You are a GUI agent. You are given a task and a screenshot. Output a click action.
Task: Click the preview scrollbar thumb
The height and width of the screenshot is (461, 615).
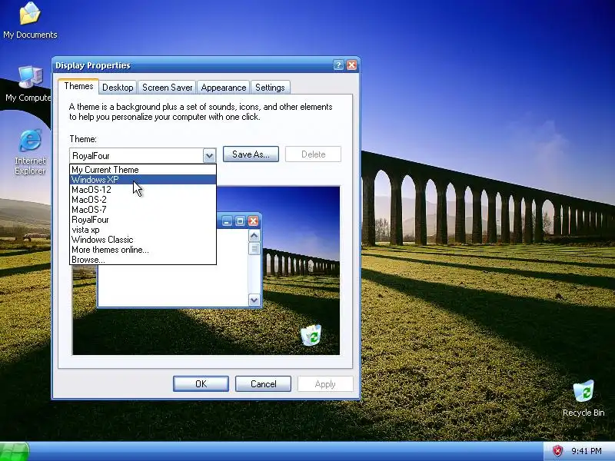[254, 248]
